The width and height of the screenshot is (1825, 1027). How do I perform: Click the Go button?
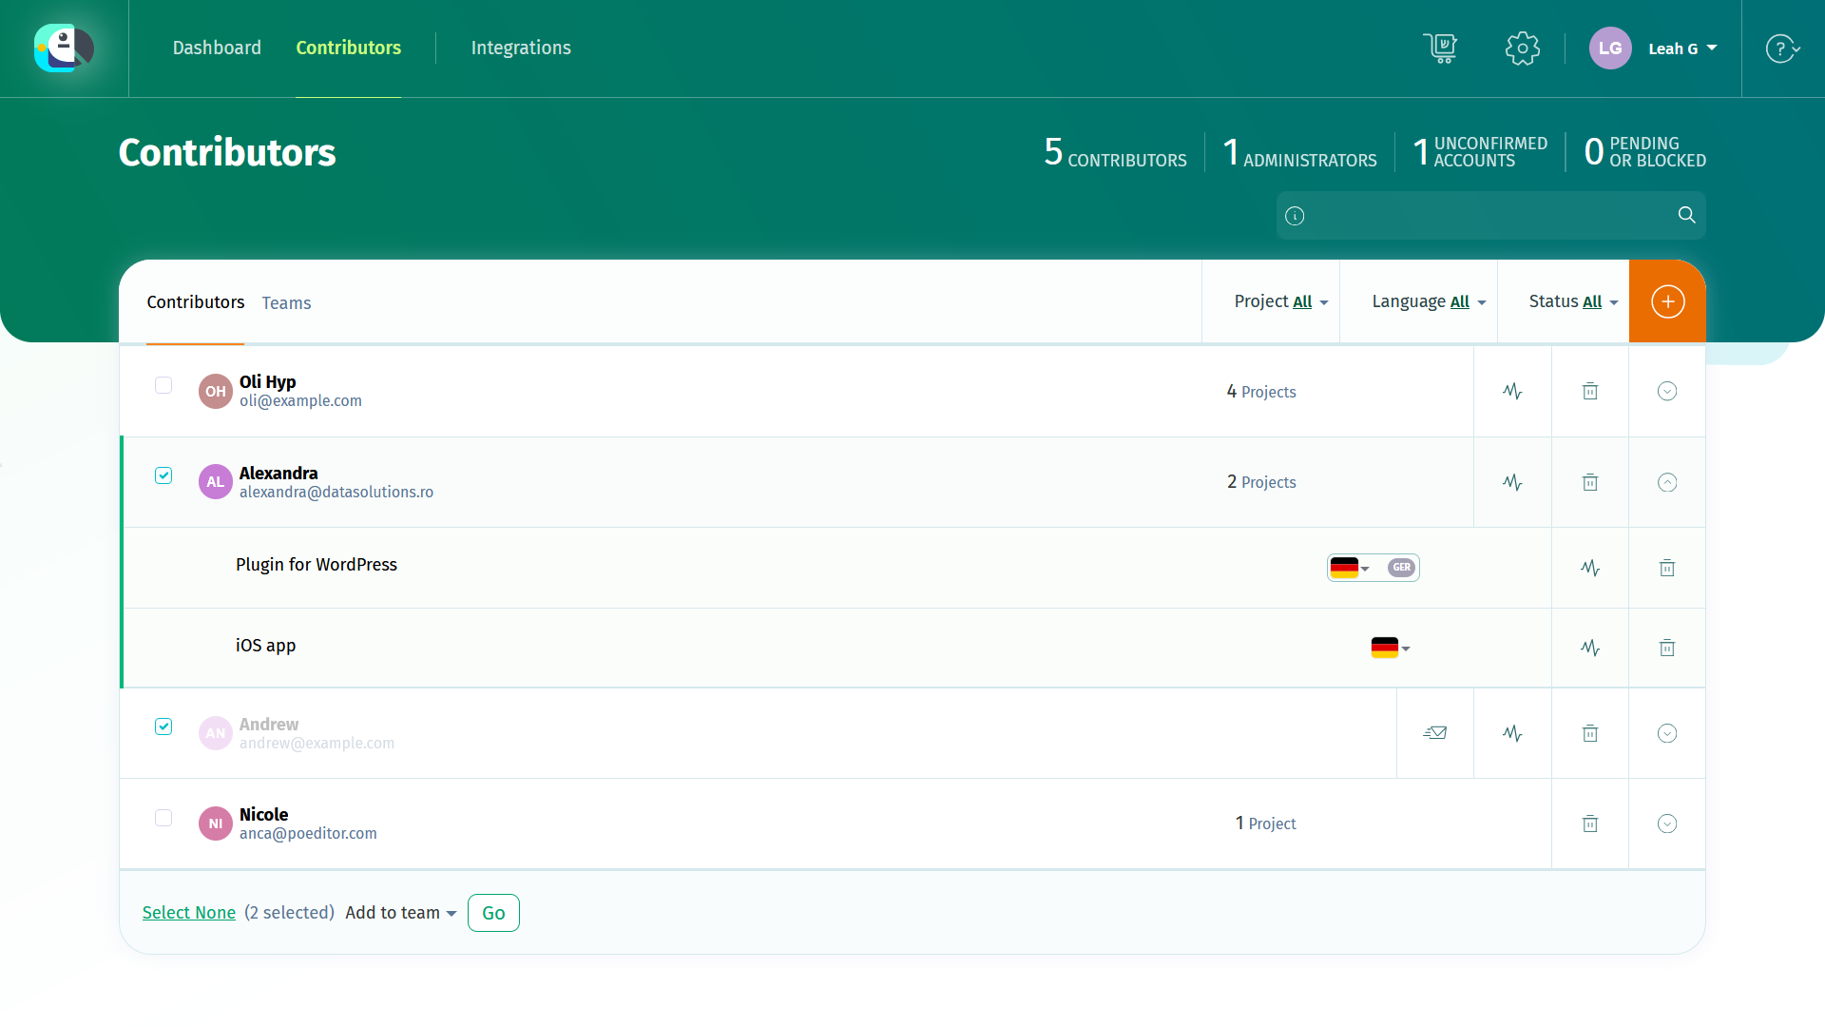(493, 913)
